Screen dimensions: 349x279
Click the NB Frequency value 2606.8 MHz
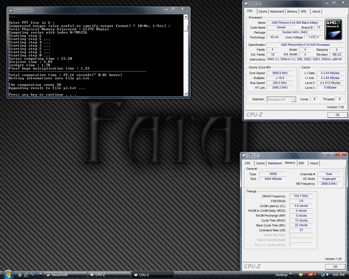329,184
